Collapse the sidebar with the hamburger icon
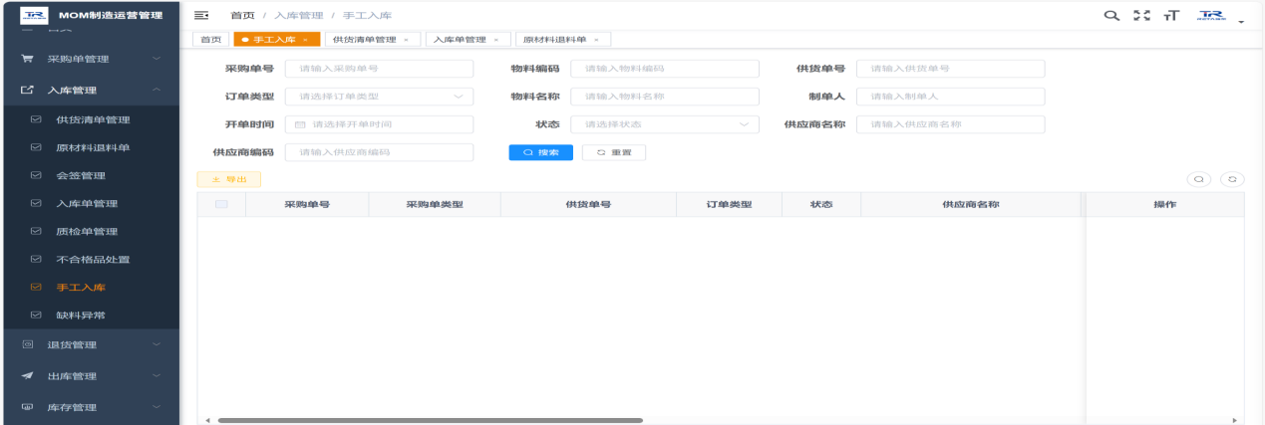1265x425 pixels. click(201, 16)
